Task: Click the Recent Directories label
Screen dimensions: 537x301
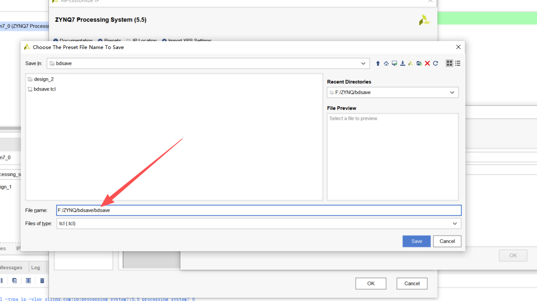Action: [349, 82]
